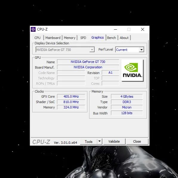
Task: Click the CPU-Z app icon in title bar
Action: pos(33,29)
